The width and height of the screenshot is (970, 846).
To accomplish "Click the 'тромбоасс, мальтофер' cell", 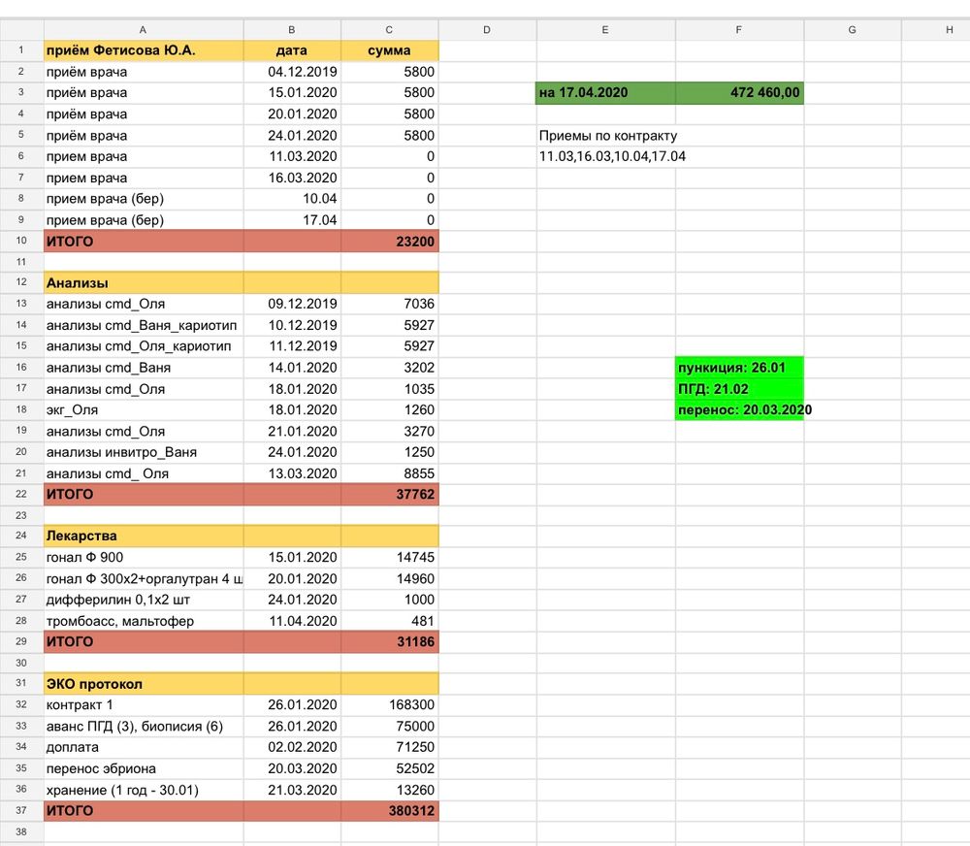I will tap(144, 621).
